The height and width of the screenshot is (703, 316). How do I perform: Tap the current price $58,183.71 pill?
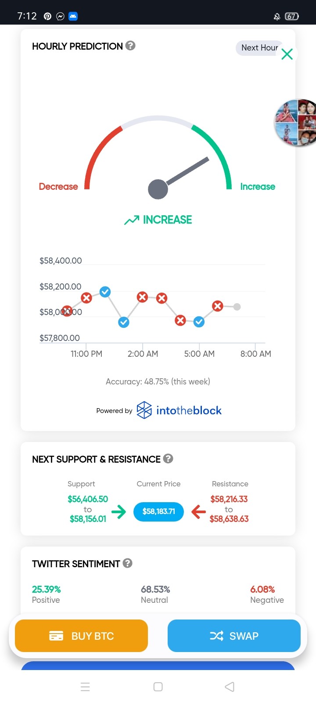tap(158, 511)
